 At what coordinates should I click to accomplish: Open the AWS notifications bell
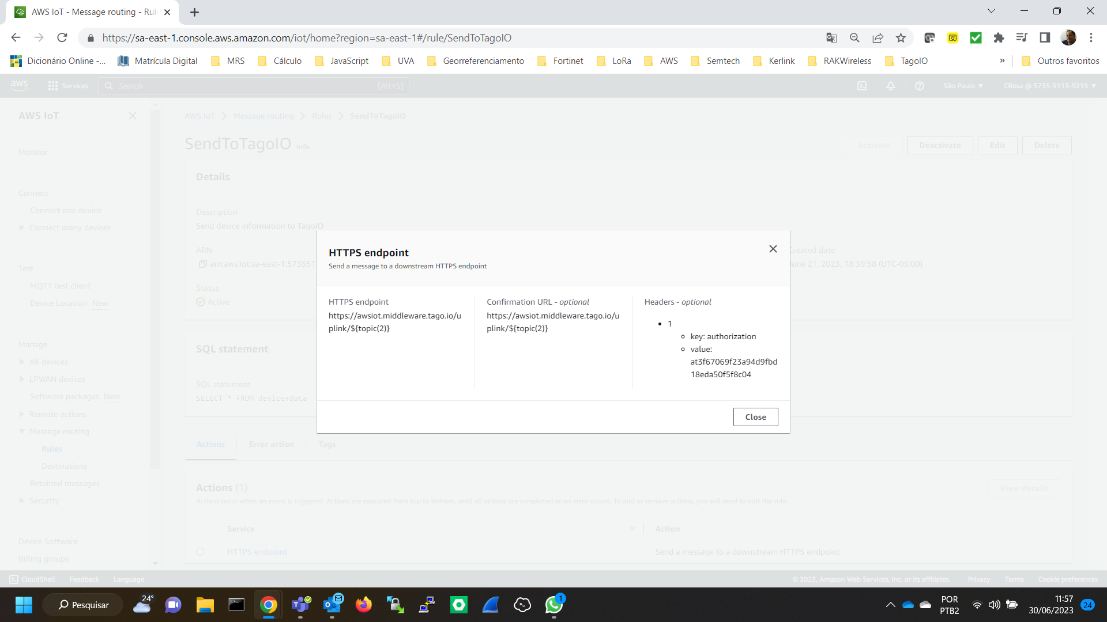point(891,86)
